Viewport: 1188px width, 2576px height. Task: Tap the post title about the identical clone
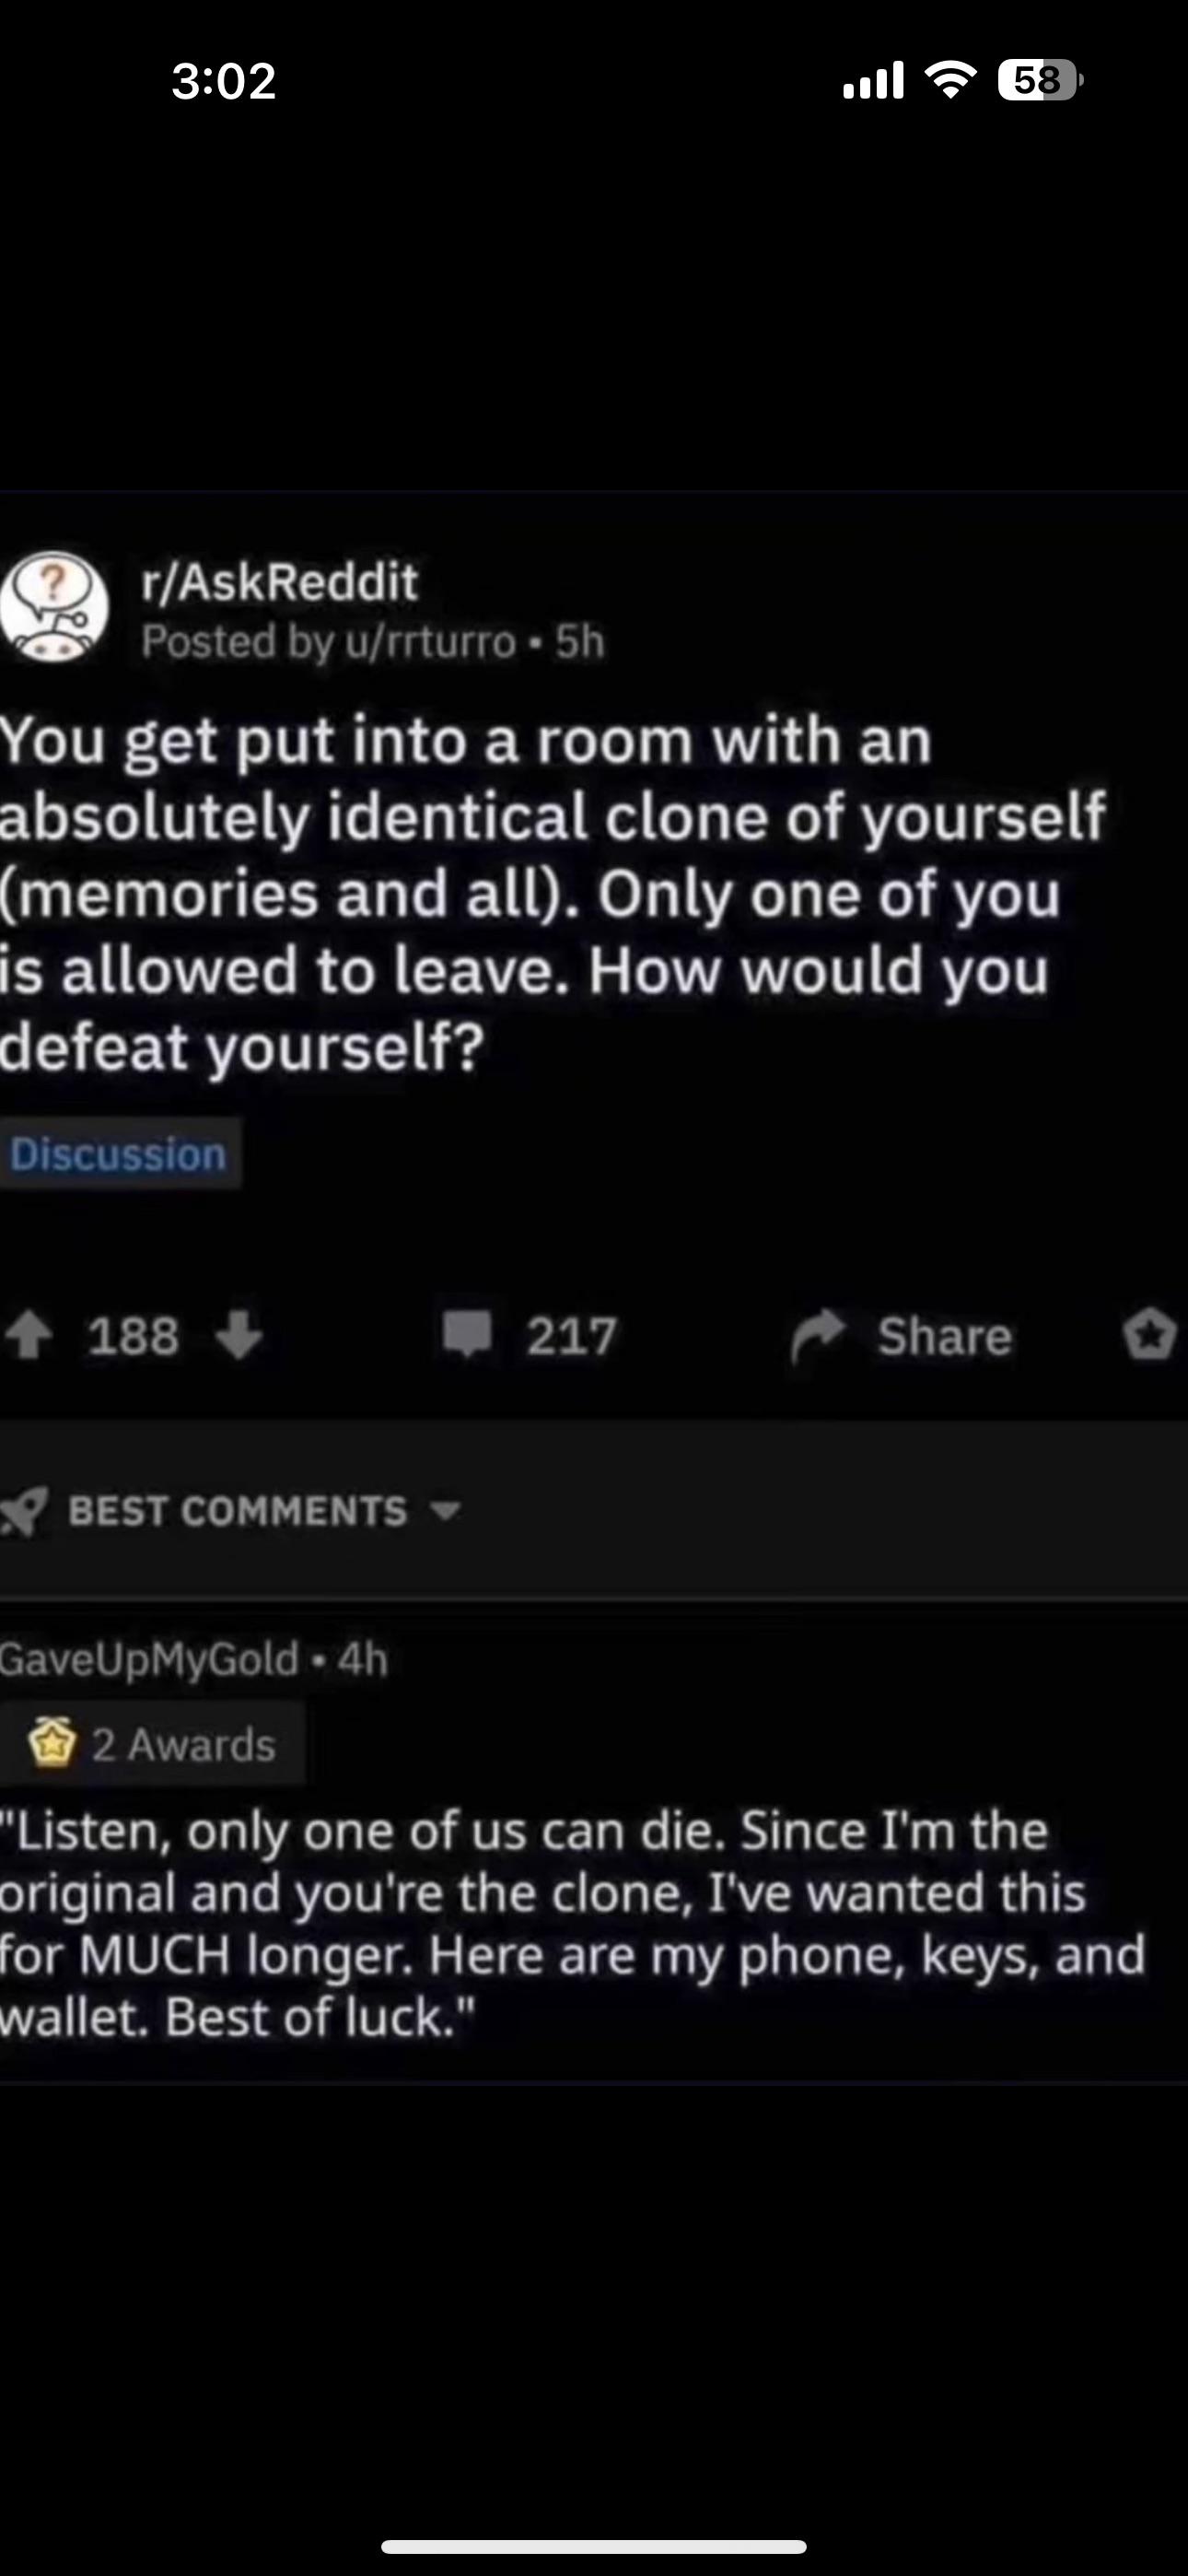click(552, 893)
